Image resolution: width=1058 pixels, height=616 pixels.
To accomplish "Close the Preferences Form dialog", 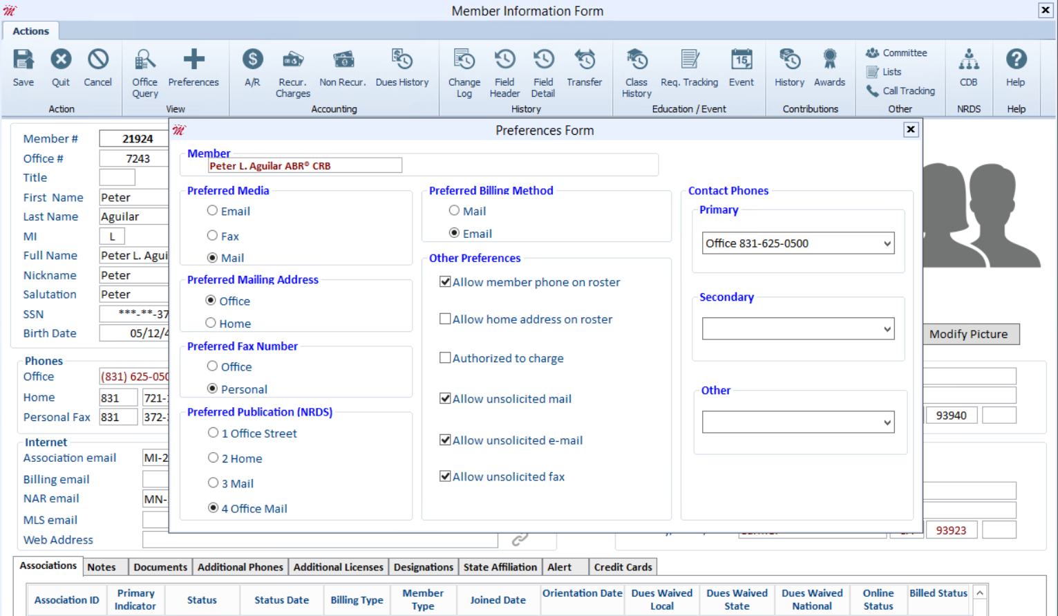I will 911,129.
